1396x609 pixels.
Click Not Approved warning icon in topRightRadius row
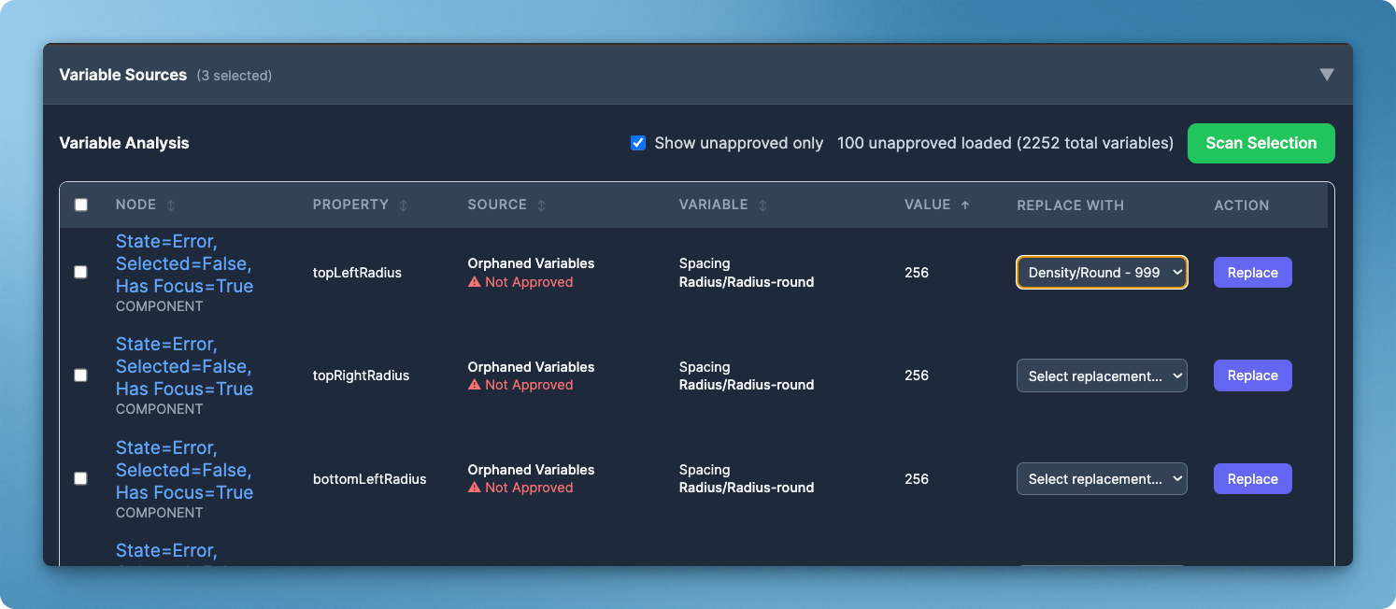[x=475, y=385]
